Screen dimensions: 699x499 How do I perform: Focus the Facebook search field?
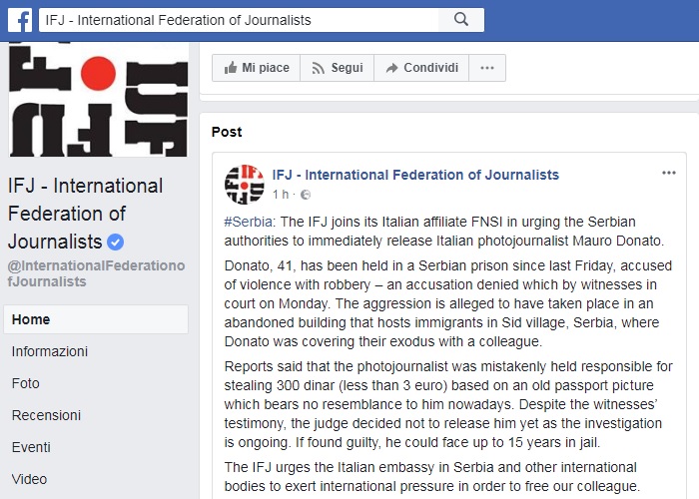(239, 20)
